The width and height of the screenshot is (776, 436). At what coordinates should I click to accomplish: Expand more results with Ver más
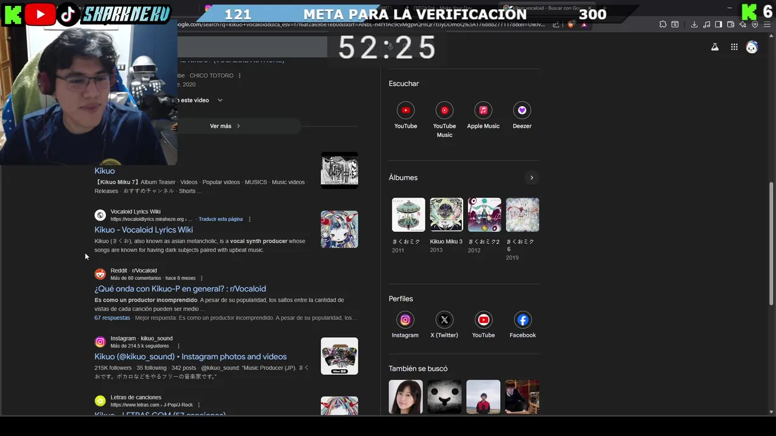[225, 126]
